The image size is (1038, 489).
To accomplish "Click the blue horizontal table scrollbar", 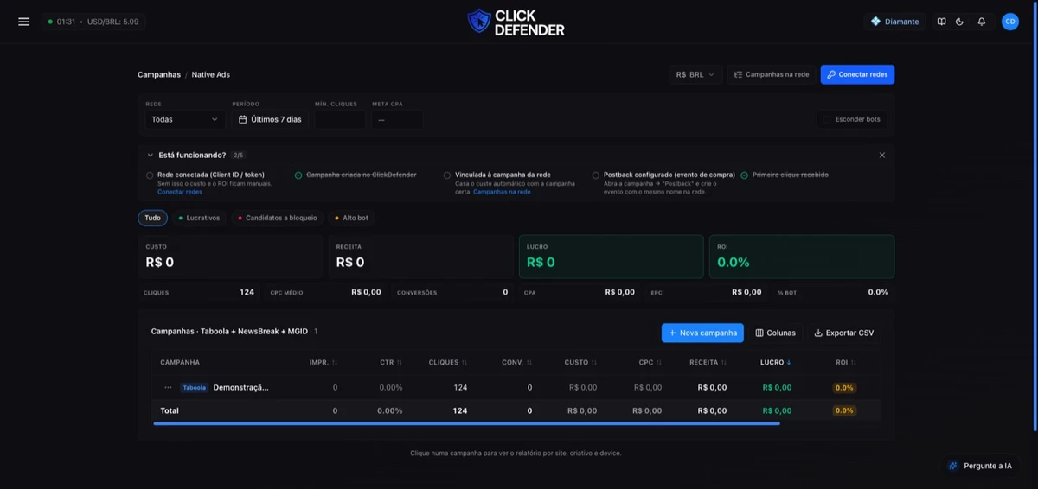I will click(x=467, y=423).
